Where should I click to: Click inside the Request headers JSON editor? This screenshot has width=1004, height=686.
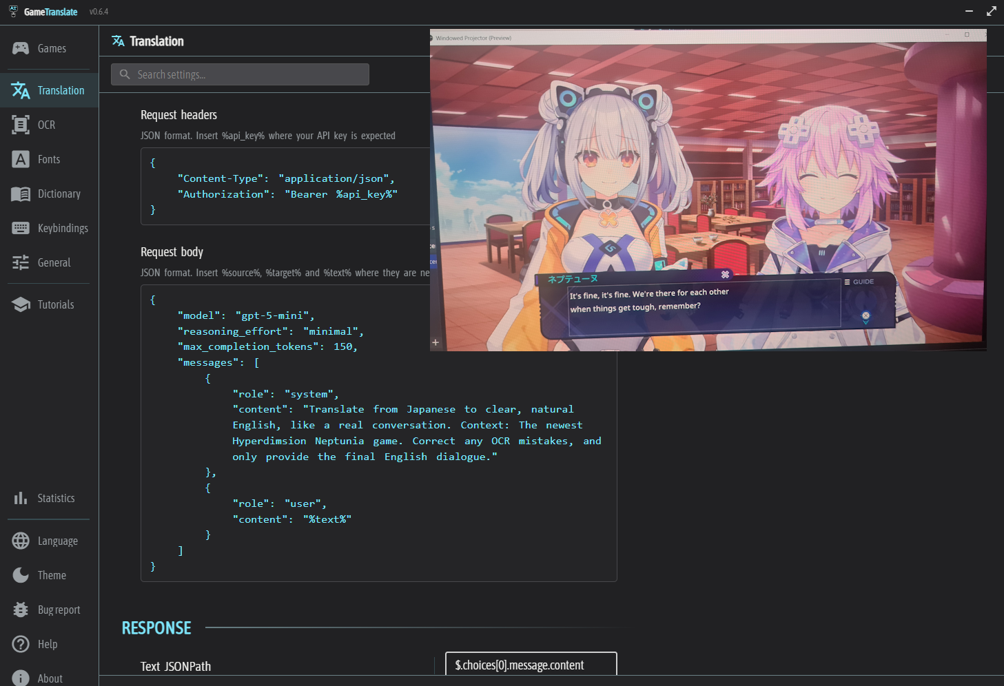(x=285, y=186)
